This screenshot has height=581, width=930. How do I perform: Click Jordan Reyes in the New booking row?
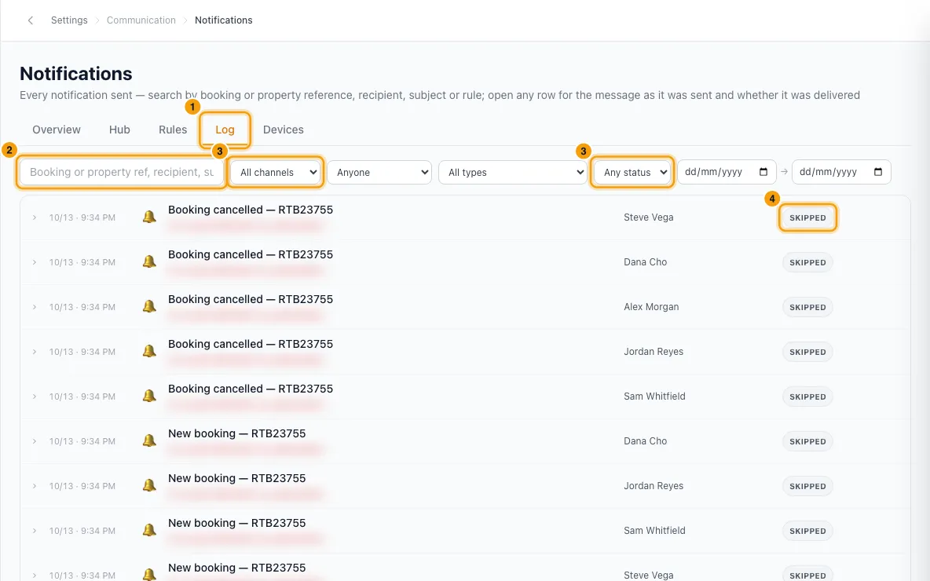(x=654, y=486)
